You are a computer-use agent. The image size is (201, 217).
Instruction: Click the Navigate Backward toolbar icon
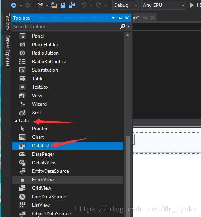pos(14,5)
